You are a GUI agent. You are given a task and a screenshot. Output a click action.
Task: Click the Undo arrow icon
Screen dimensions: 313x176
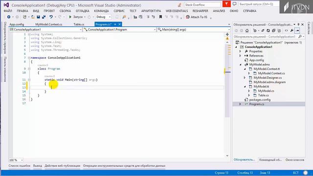coord(51,17)
